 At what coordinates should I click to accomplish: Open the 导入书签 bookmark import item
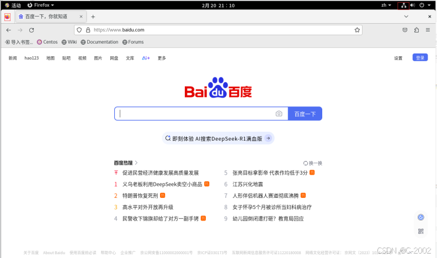click(x=19, y=42)
